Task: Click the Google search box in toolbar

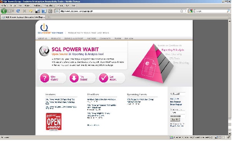Action: tap(211, 11)
